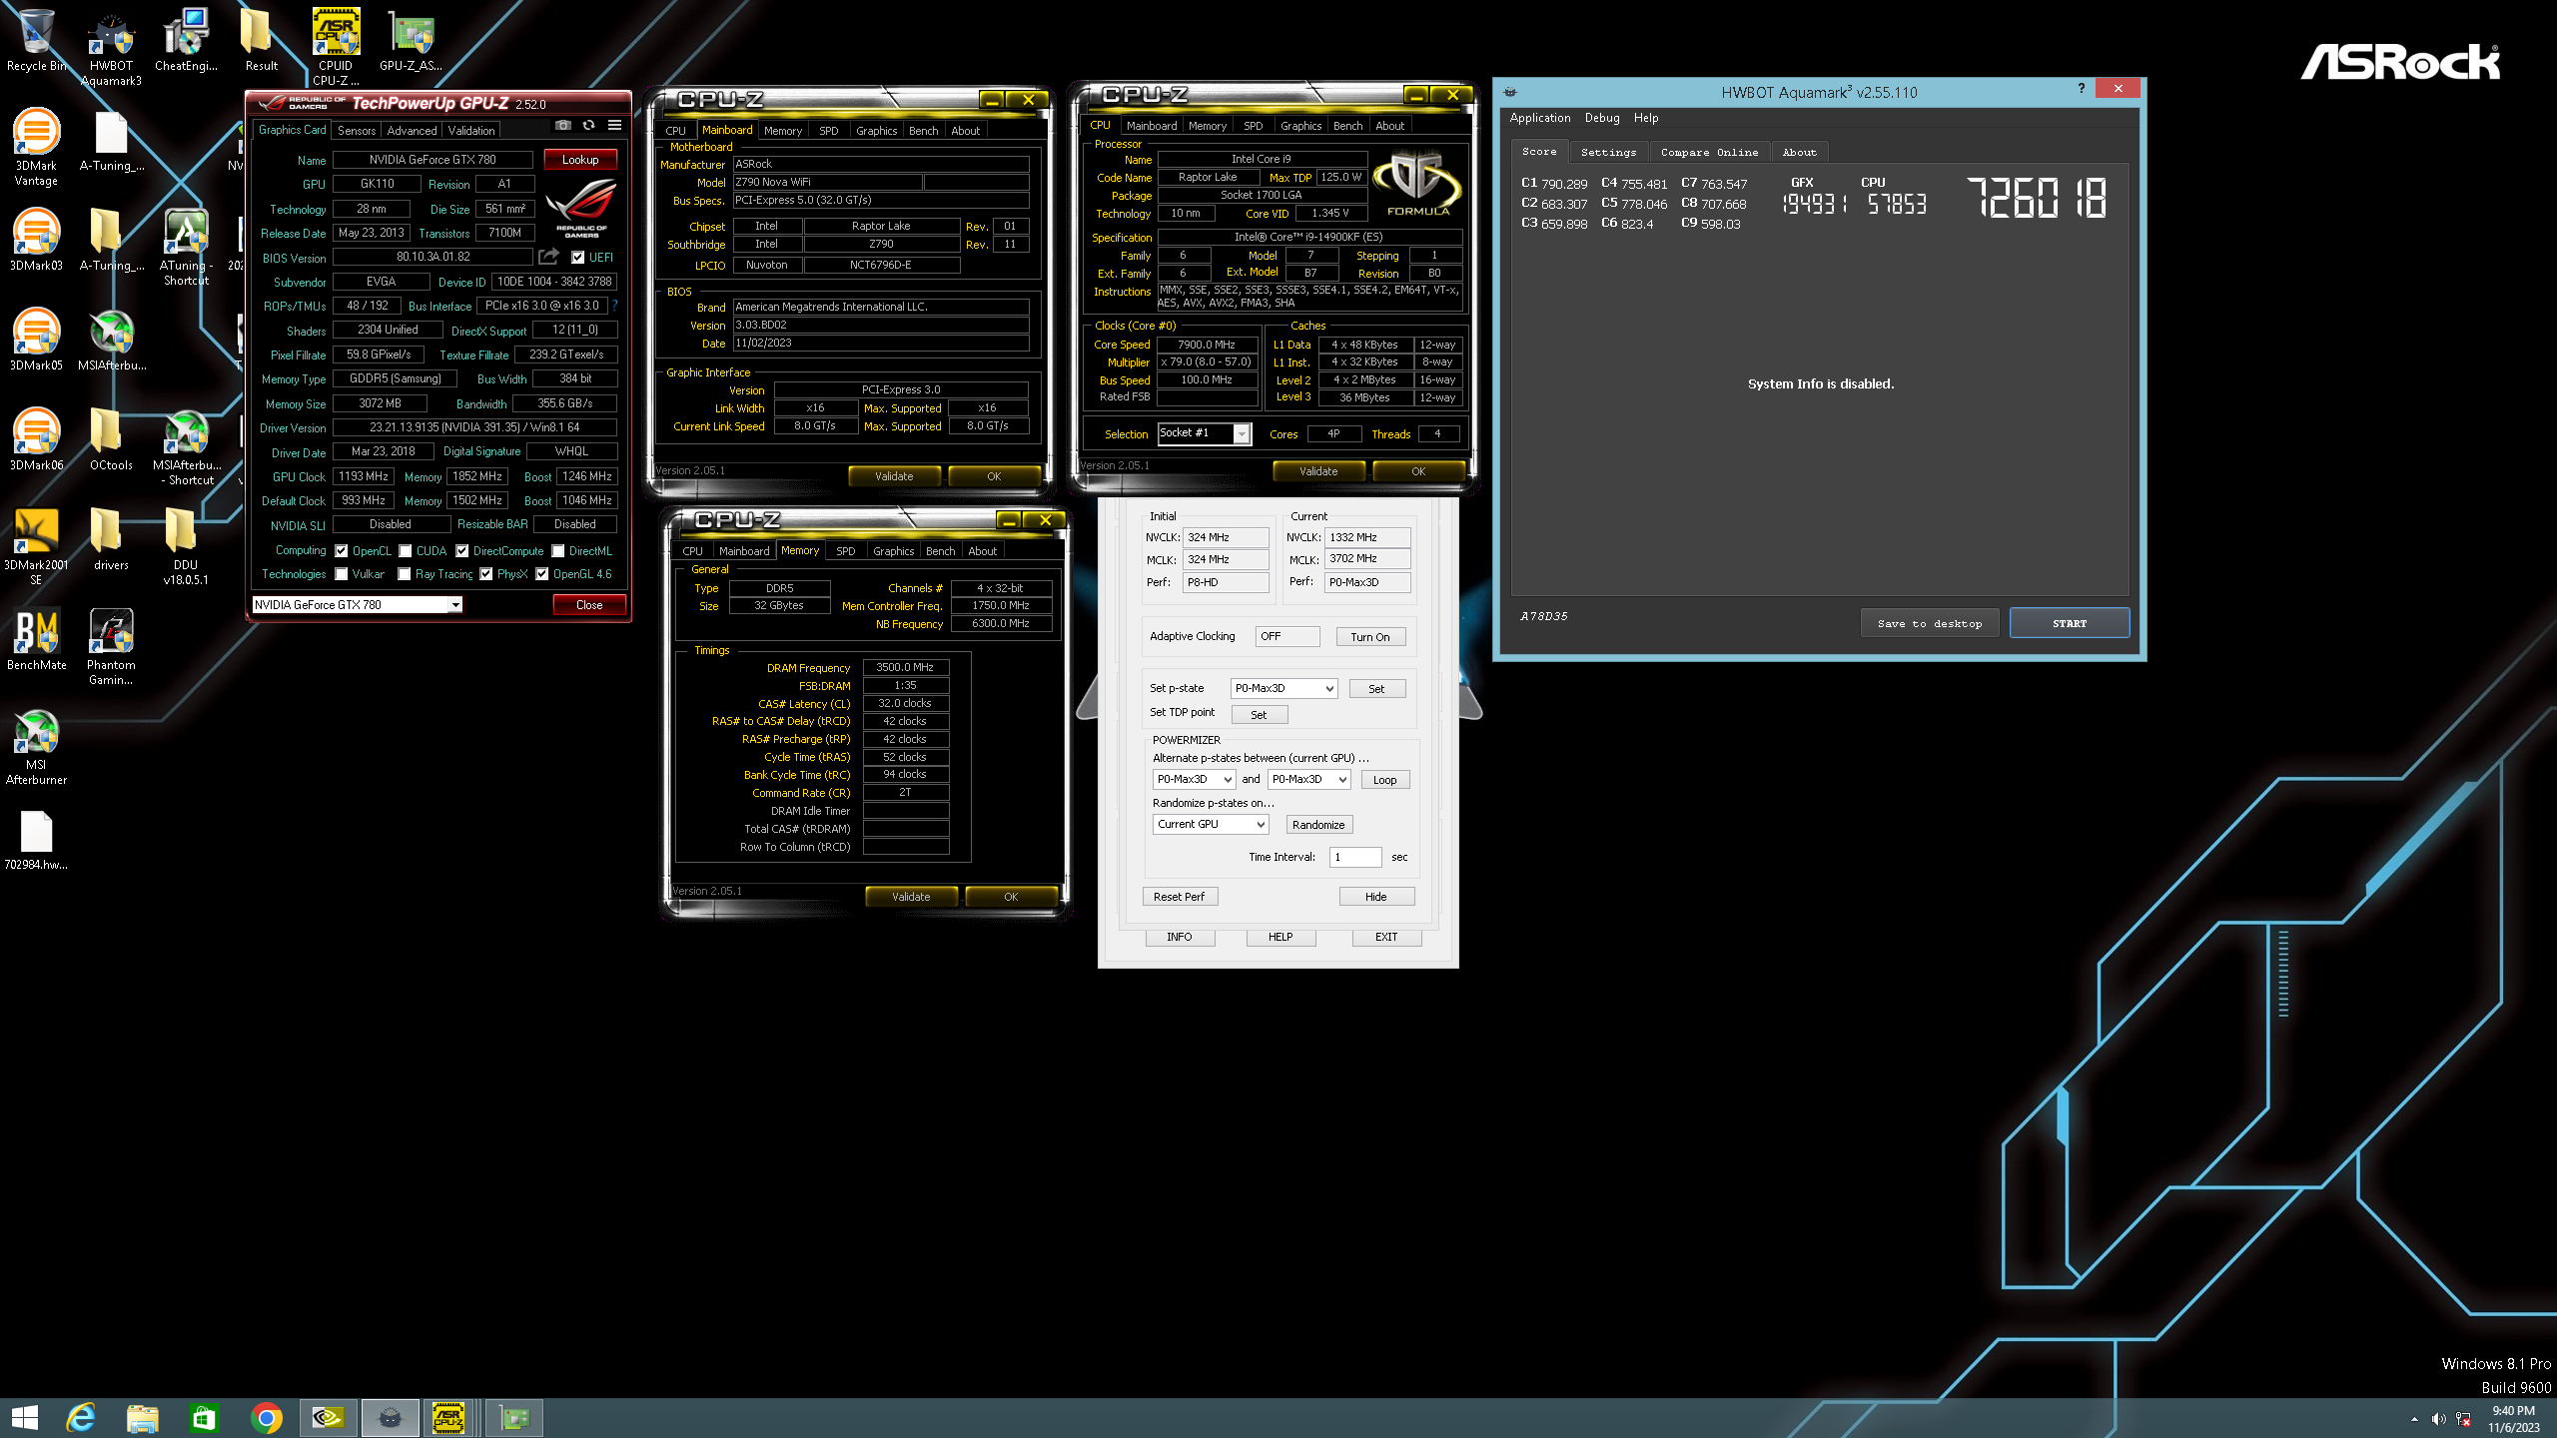The image size is (2557, 1438).
Task: Open the OCtools folder on desktop
Action: (111, 439)
